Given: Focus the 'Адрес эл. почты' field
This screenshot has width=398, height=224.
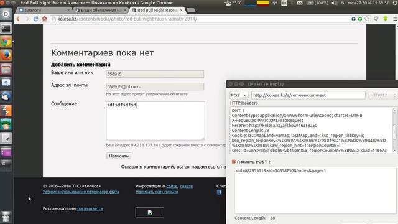Looking at the screenshot, I should [155, 86].
